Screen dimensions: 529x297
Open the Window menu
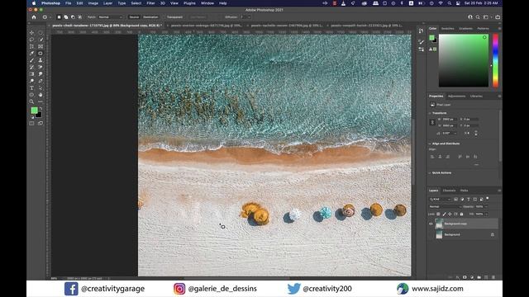pos(207,3)
